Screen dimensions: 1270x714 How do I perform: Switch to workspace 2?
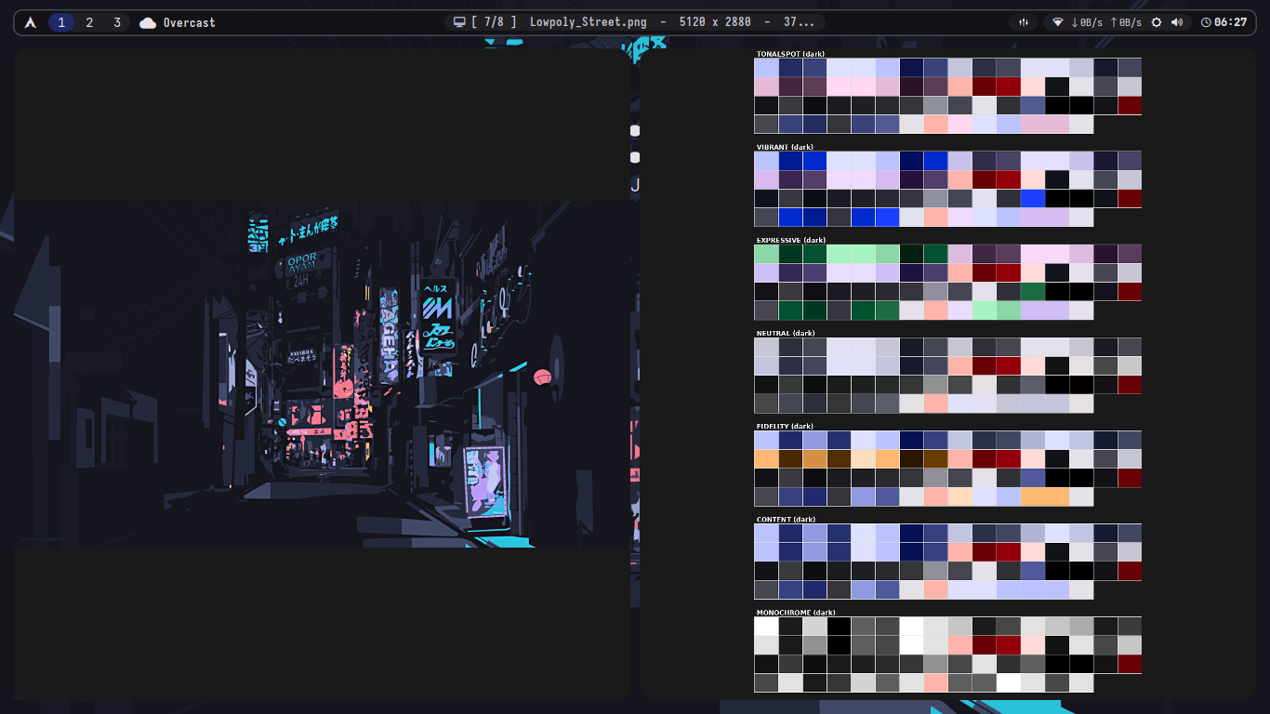click(x=89, y=21)
